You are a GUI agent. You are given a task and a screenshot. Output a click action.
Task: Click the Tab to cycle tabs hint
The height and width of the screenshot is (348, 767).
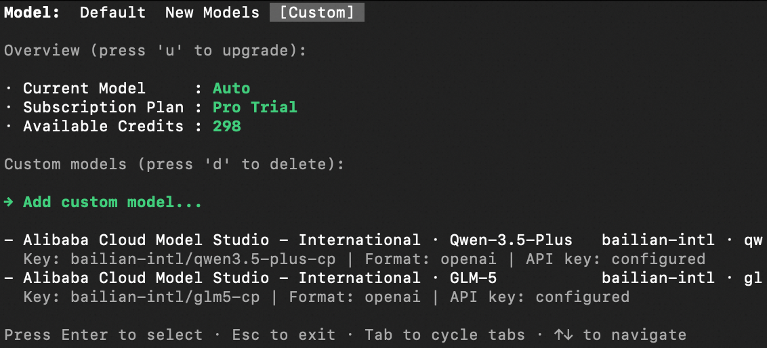(x=444, y=335)
